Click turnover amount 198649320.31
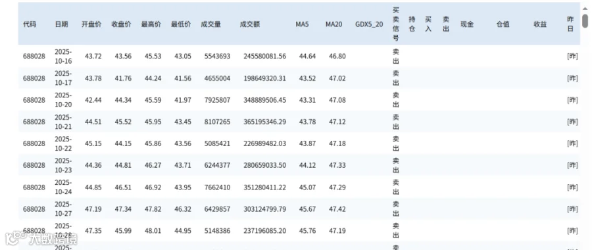 [x=264, y=78]
